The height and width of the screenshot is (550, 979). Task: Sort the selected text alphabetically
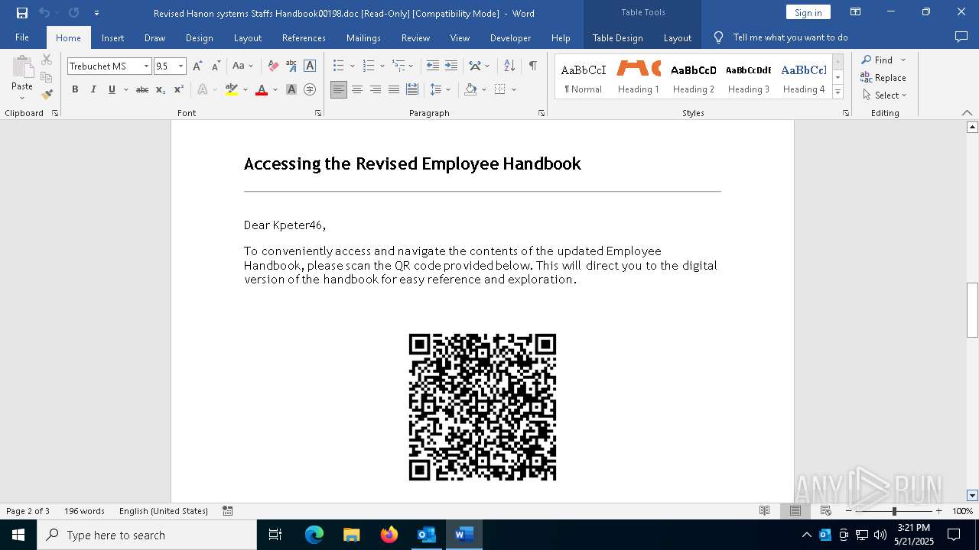pos(509,66)
